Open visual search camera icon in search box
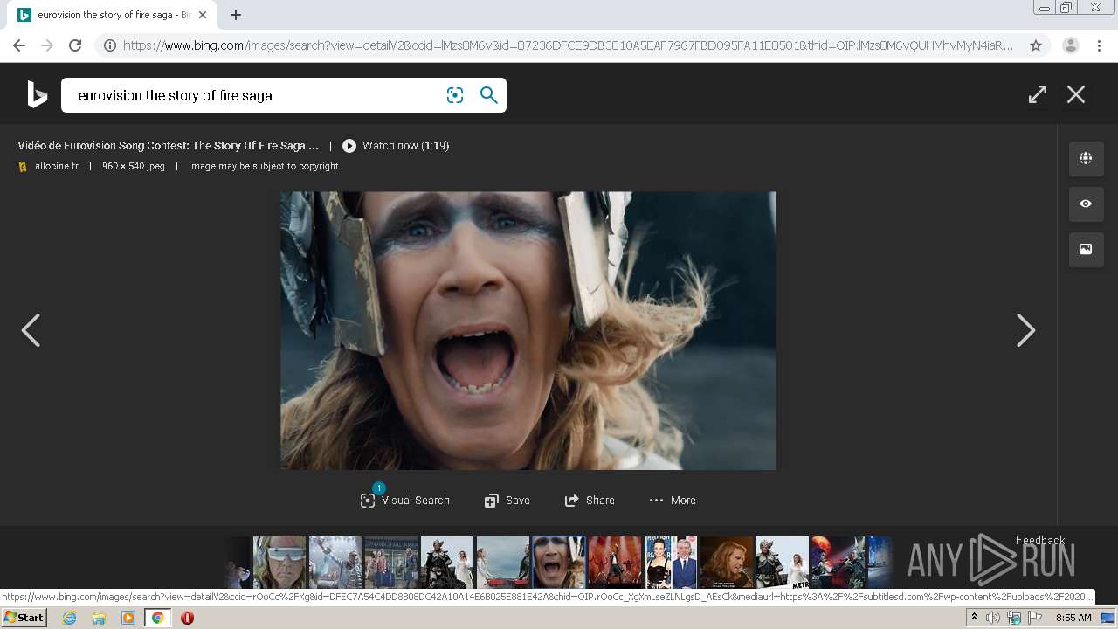Viewport: 1118px width, 629px height. tap(455, 95)
